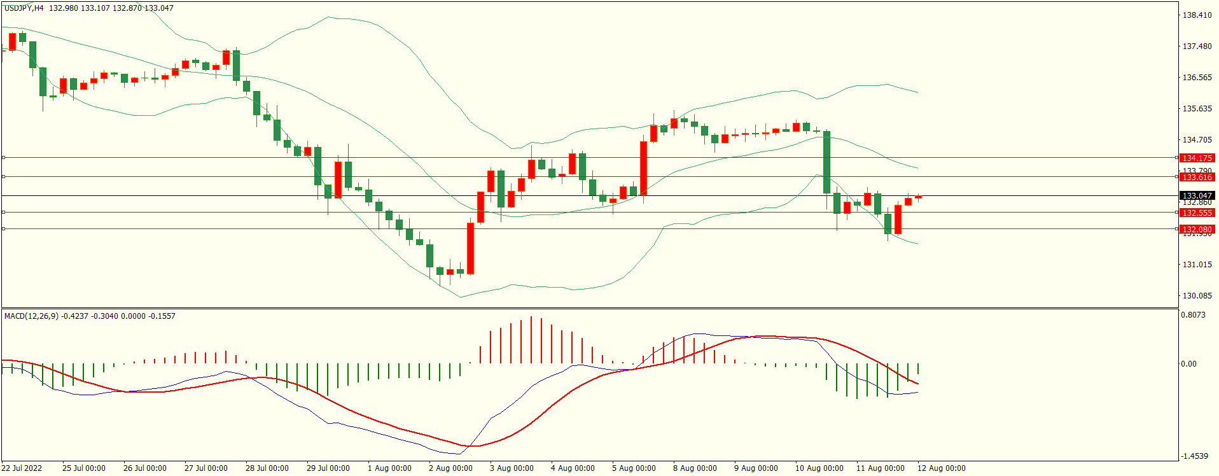Click the 138.410 price scale value
1219x476 pixels.
(x=1197, y=15)
